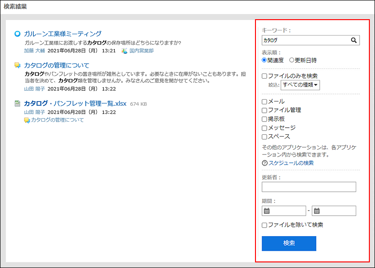Click the magnifier search icon in keyword field
The height and width of the screenshot is (268, 375).
(x=354, y=40)
